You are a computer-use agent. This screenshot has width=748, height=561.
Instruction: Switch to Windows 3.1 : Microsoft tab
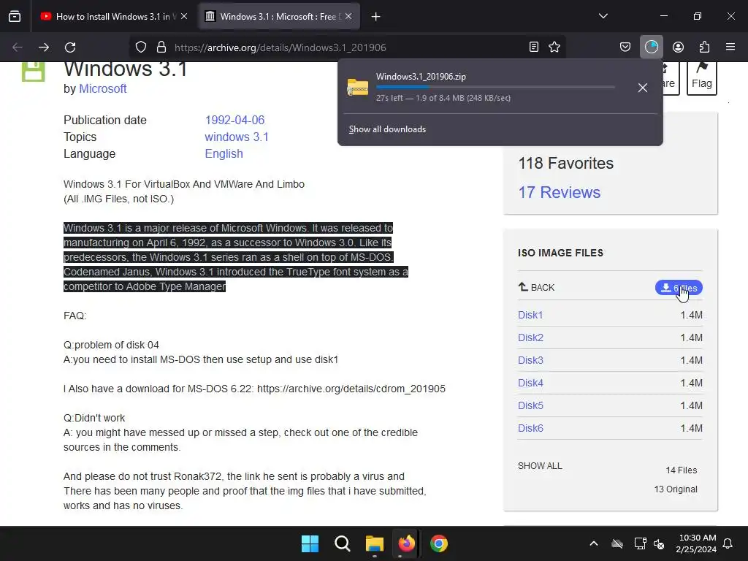(x=278, y=16)
